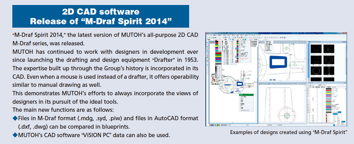Click the open-folder icon in top toolbar
354x144 pixels.
click(210, 37)
